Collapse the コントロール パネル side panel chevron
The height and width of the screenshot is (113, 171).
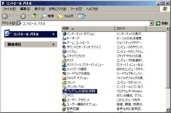pyautogui.click(x=53, y=34)
